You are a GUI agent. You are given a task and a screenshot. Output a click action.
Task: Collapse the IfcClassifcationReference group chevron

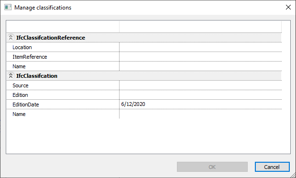[x=11, y=38]
